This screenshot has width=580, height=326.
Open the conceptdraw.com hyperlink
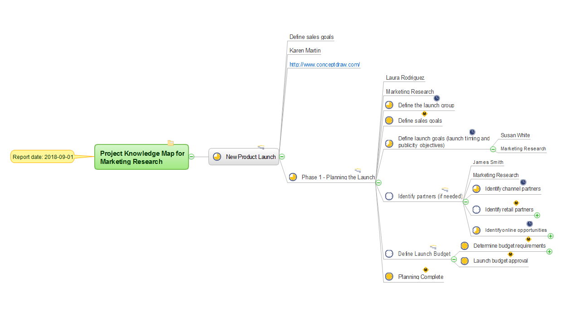(324, 65)
